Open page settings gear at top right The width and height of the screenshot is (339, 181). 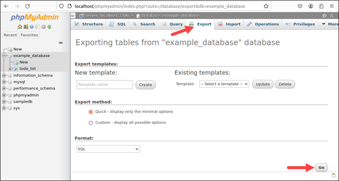(x=325, y=16)
